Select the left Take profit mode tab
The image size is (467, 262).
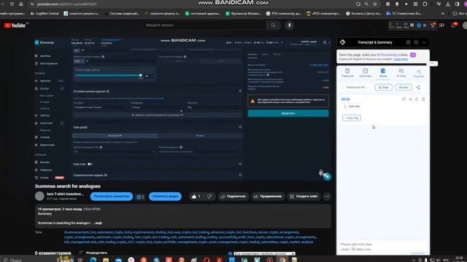tap(115, 135)
